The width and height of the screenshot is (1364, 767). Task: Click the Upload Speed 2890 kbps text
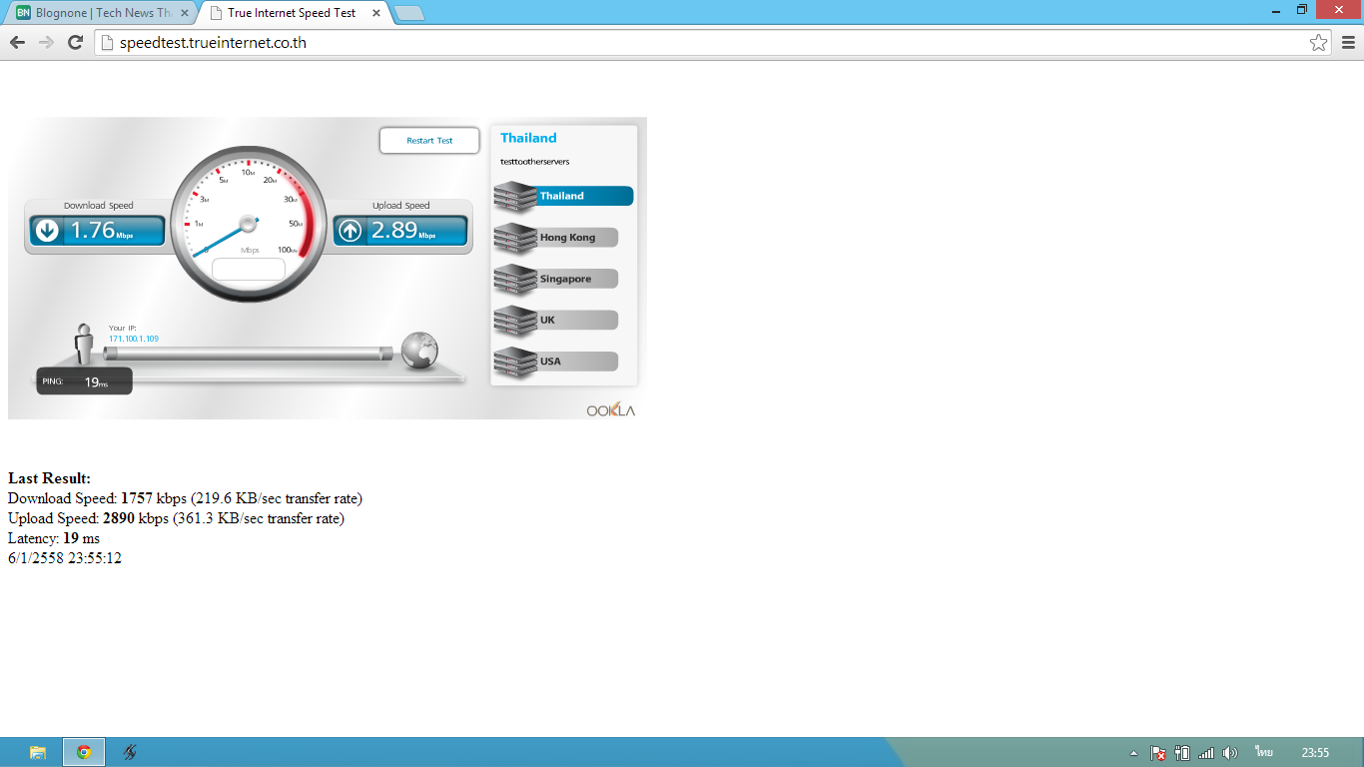[176, 518]
